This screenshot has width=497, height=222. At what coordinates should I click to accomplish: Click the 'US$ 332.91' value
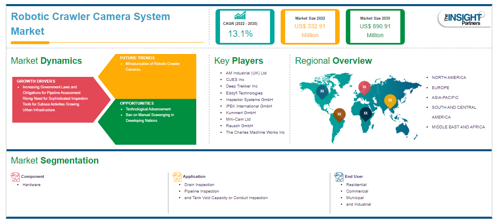pos(310,27)
